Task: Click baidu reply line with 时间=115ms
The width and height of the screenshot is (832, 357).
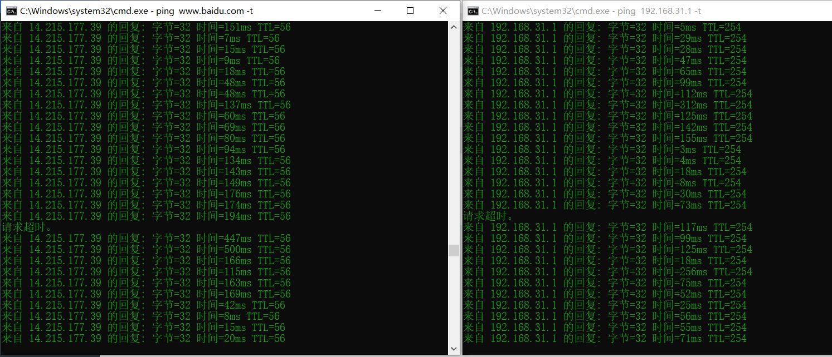Action: click(x=146, y=272)
